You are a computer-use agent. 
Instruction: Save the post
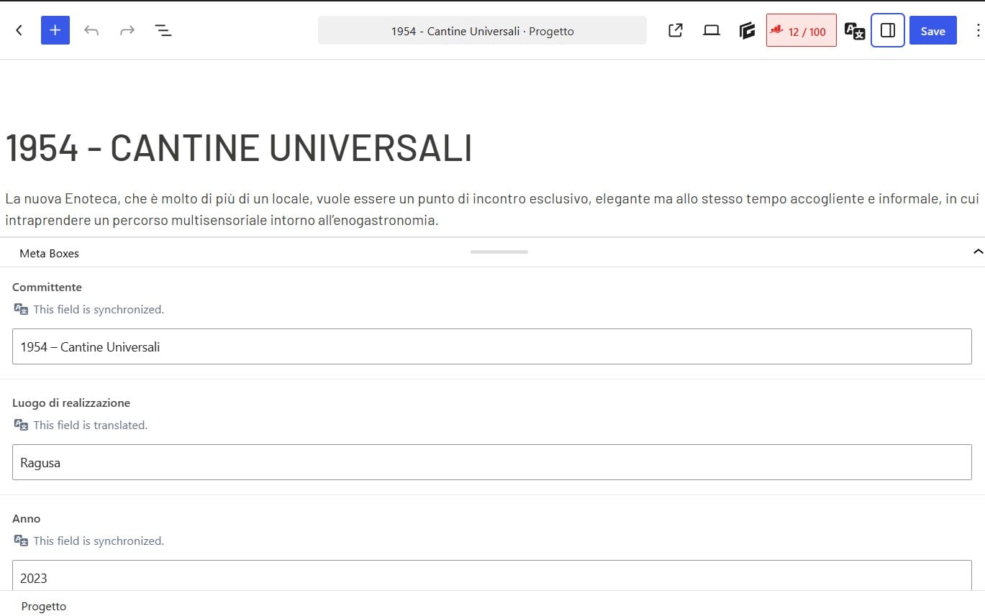933,30
